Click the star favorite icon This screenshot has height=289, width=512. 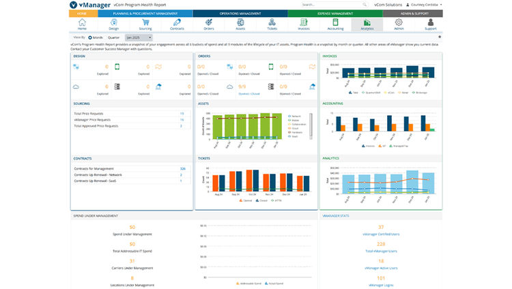click(x=440, y=37)
